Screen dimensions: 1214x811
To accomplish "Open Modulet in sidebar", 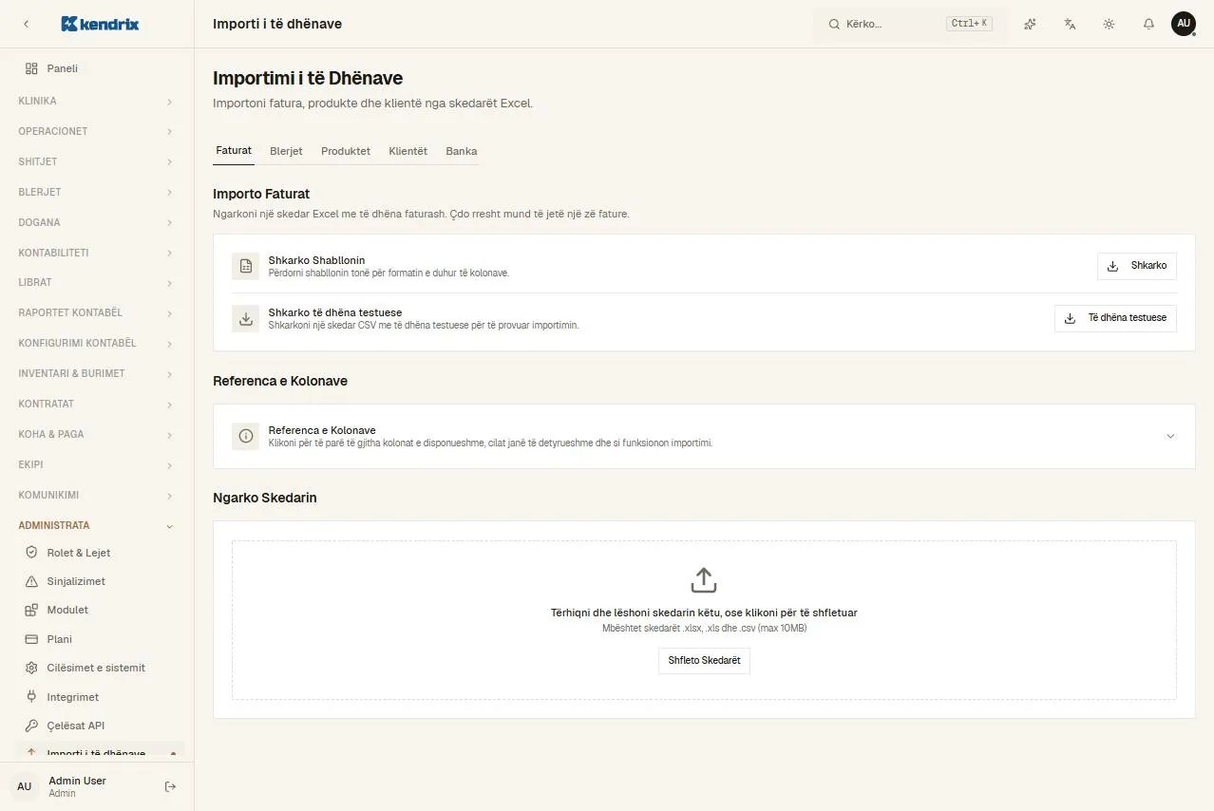I will tap(97, 610).
